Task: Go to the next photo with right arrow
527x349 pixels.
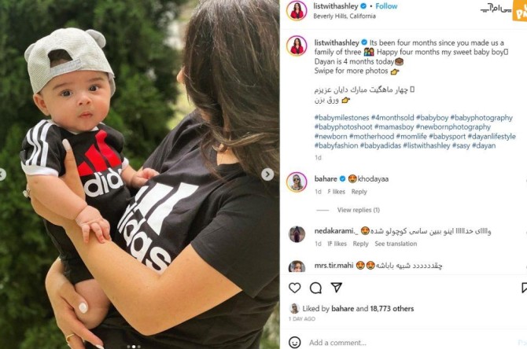Action: [267, 174]
